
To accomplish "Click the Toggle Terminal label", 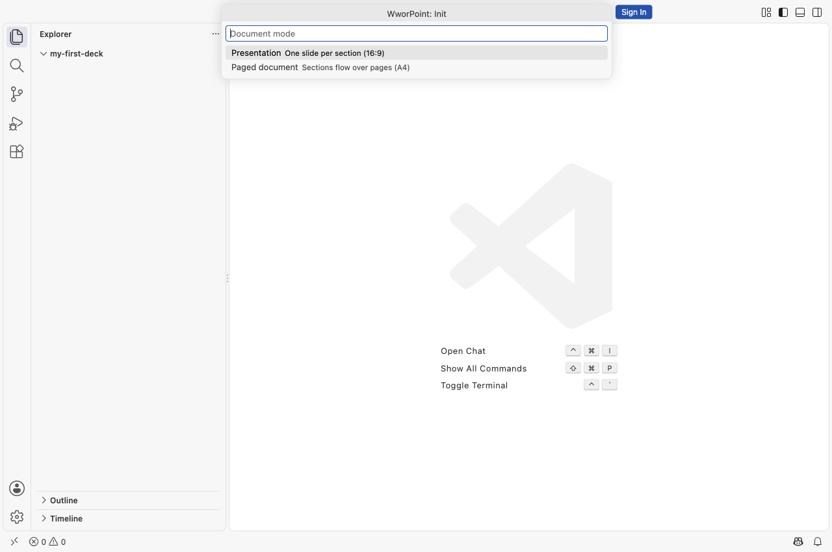I will click(474, 386).
